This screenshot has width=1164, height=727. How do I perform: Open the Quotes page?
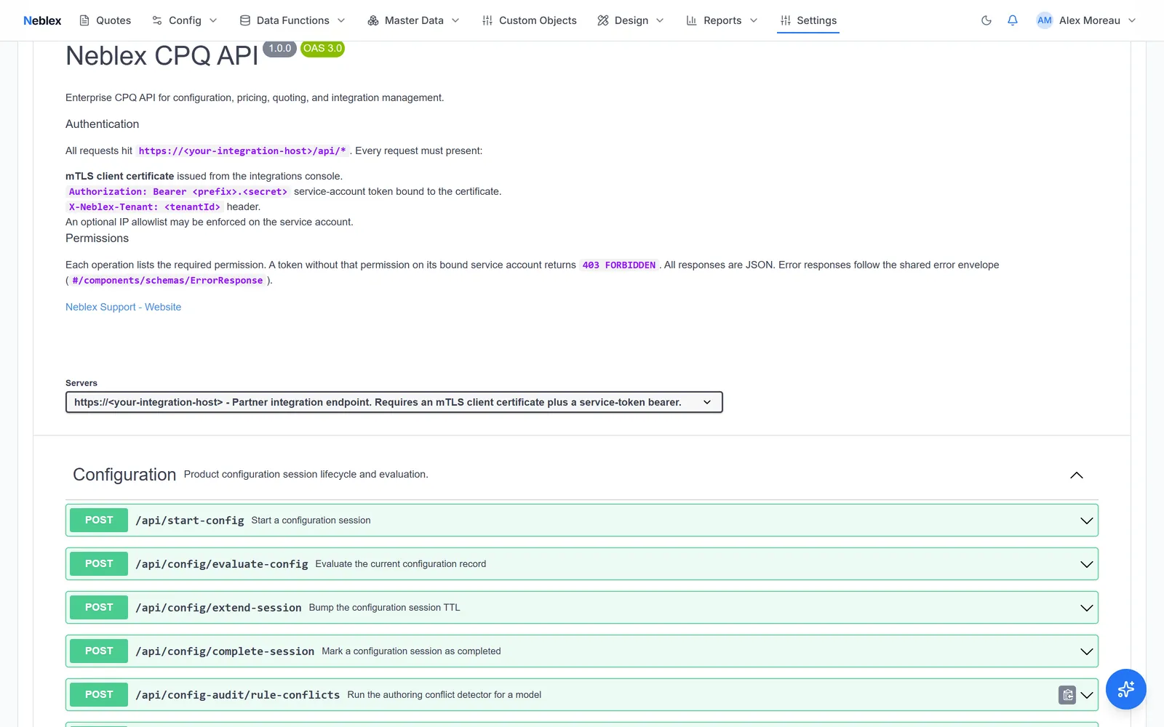(x=105, y=20)
